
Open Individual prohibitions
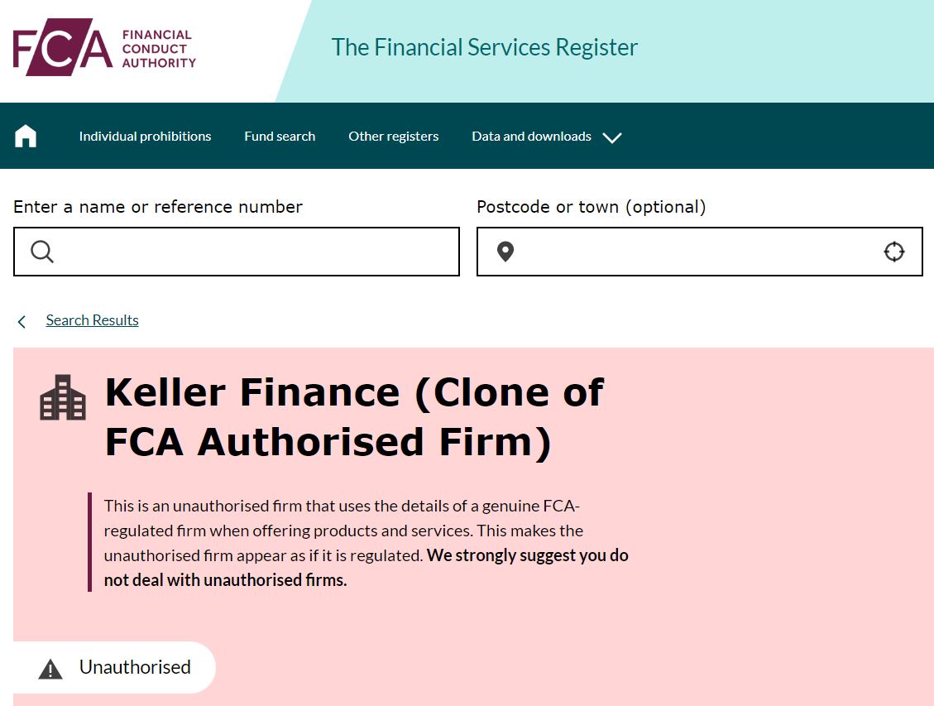[x=146, y=137]
